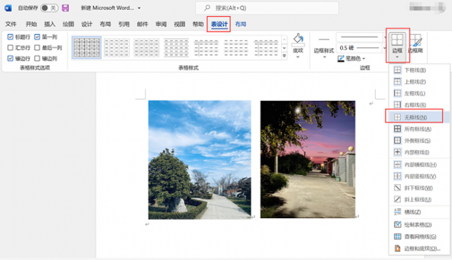Click the search box 搜索(Alt+Q)
452x260 pixels.
(267, 8)
